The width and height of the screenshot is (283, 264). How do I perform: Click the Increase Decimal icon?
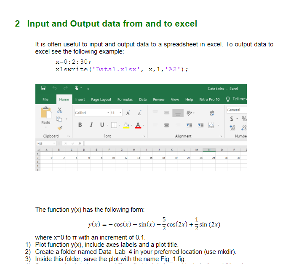232,128
